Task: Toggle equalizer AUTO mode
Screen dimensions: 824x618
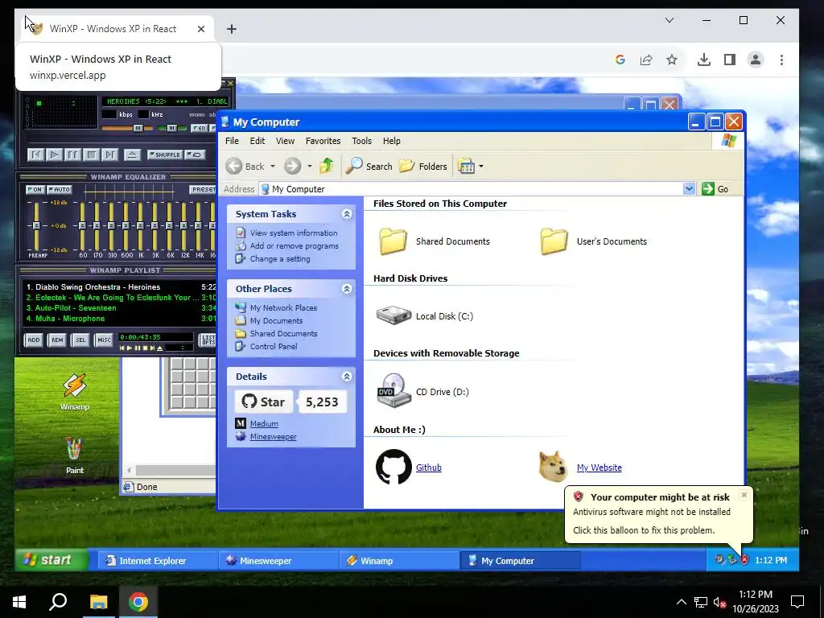Action: [59, 189]
